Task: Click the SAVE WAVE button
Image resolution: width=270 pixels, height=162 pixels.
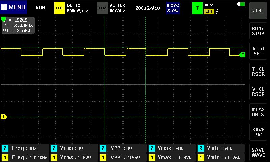Action: click(x=258, y=152)
